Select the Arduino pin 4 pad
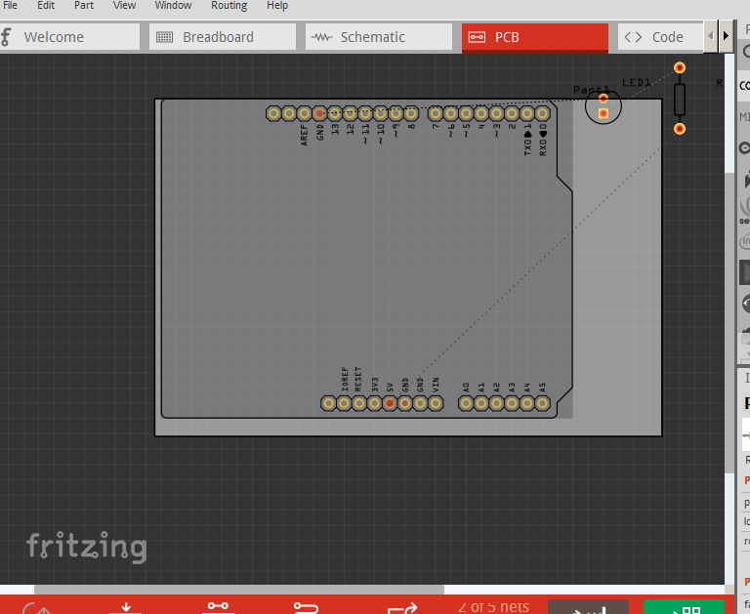Screen dimensions: 750x614 pos(481,114)
